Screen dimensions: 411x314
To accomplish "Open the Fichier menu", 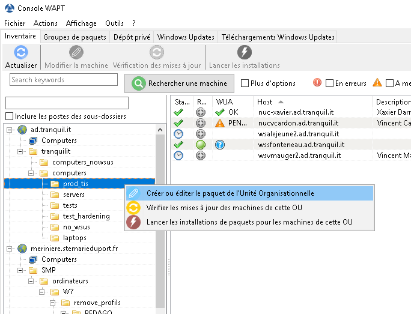I will (14, 23).
